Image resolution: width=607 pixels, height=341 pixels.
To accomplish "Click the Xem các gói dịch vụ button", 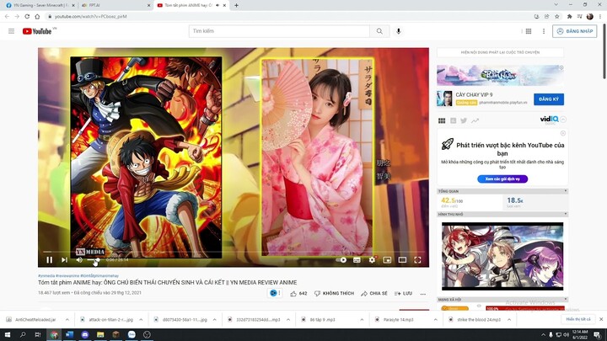I will [502, 179].
